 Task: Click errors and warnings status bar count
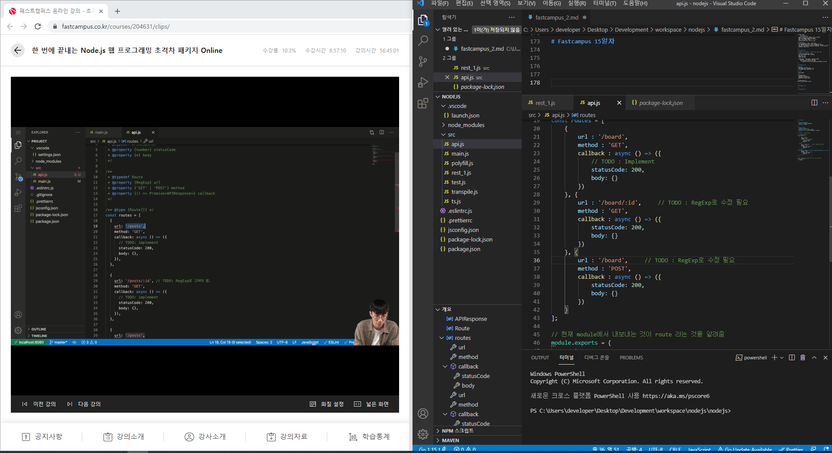pos(465,449)
